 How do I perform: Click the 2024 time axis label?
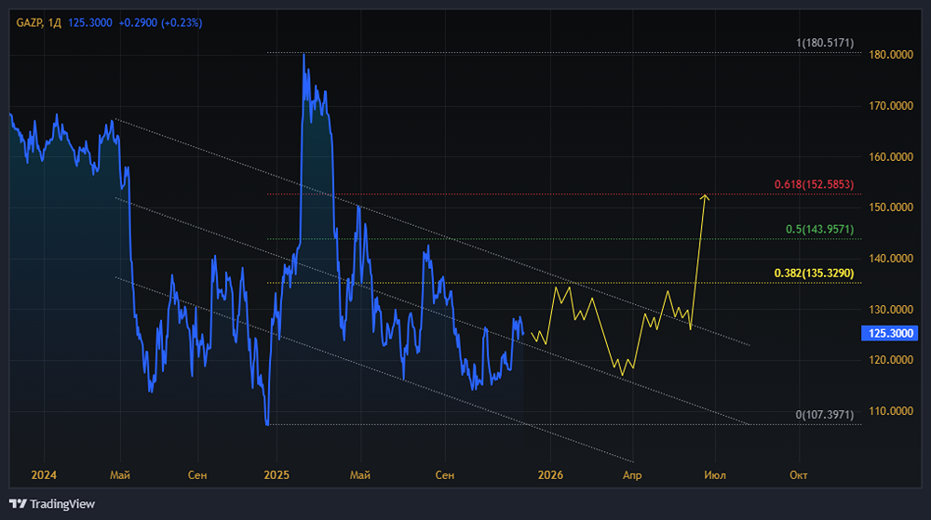(44, 475)
